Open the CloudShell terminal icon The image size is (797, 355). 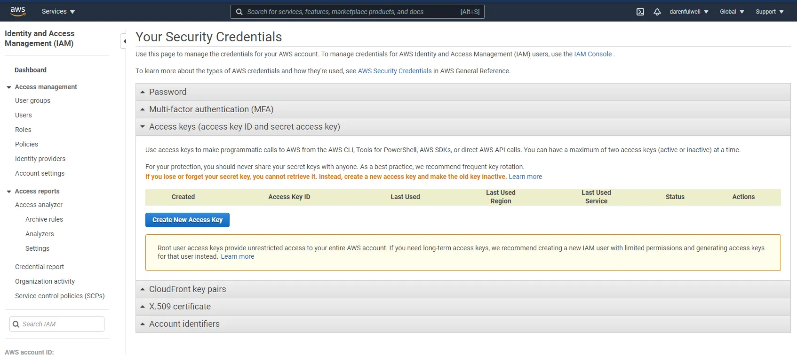click(x=640, y=12)
